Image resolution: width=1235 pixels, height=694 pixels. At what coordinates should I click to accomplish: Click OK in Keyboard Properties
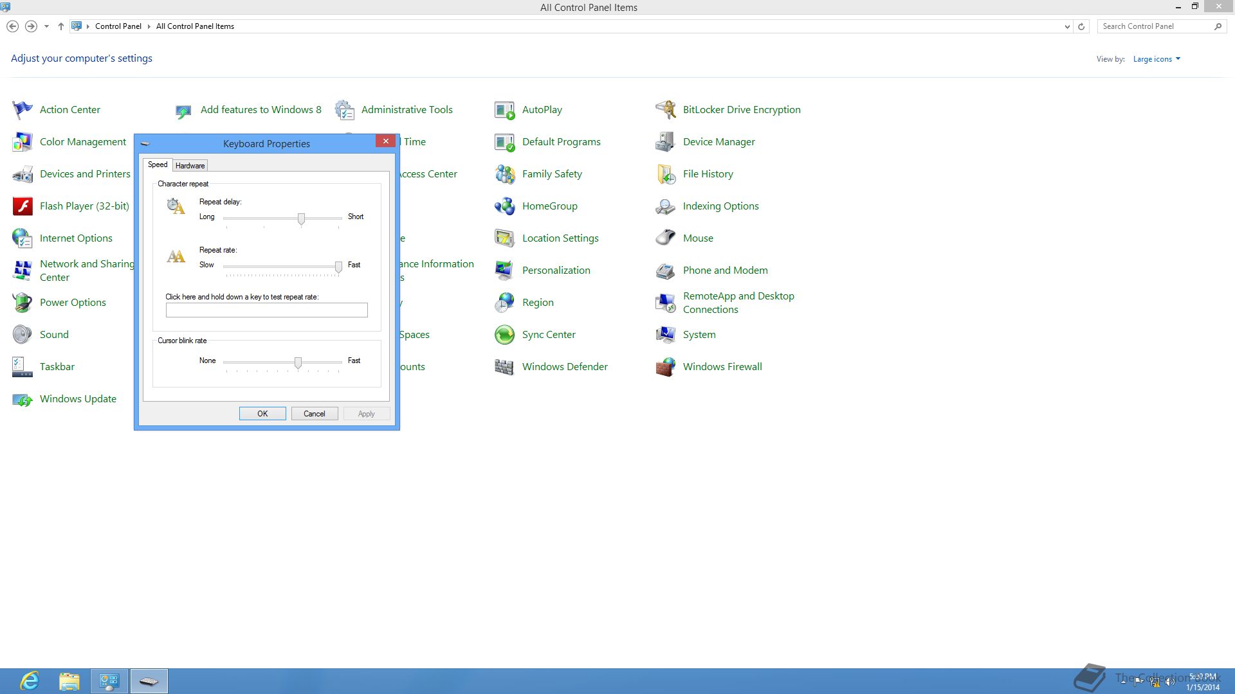click(262, 414)
